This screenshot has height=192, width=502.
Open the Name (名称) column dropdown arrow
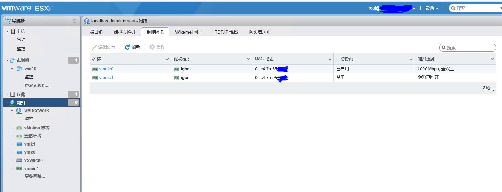point(167,59)
